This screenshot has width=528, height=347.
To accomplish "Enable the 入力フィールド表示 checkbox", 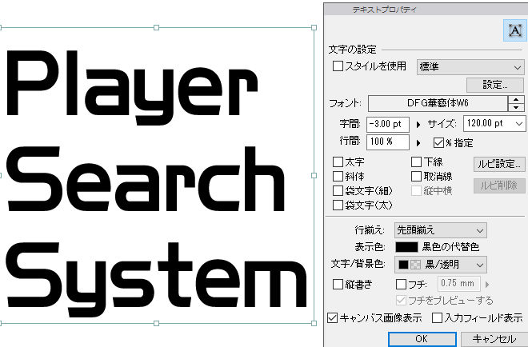I will (437, 317).
